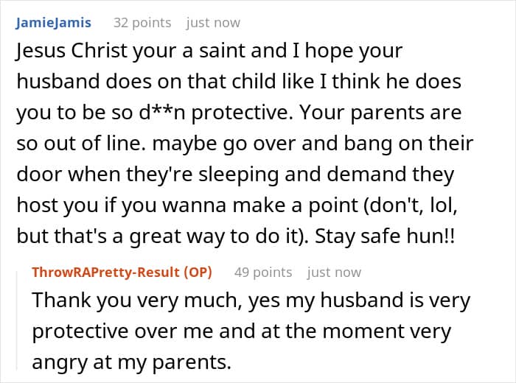The height and width of the screenshot is (383, 516).
Task: Click the line starting 'Jesus Christ your a saint'
Action: [209, 52]
